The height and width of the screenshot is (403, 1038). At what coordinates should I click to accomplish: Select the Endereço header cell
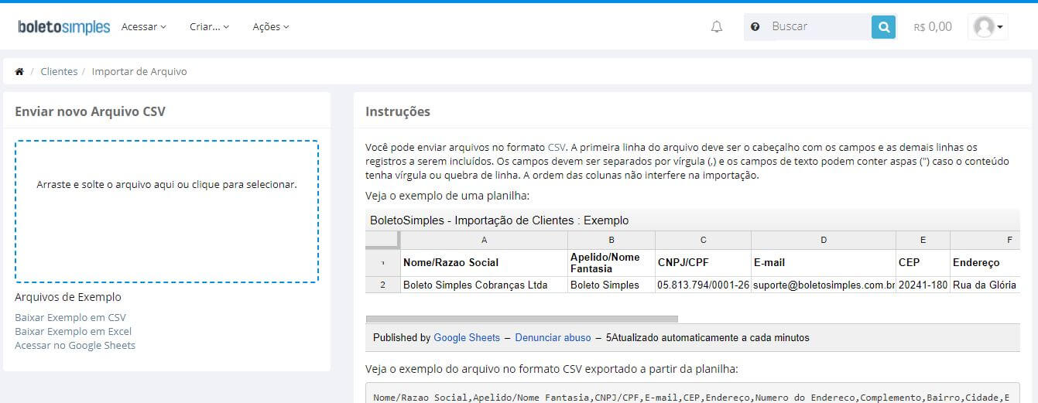[985, 263]
